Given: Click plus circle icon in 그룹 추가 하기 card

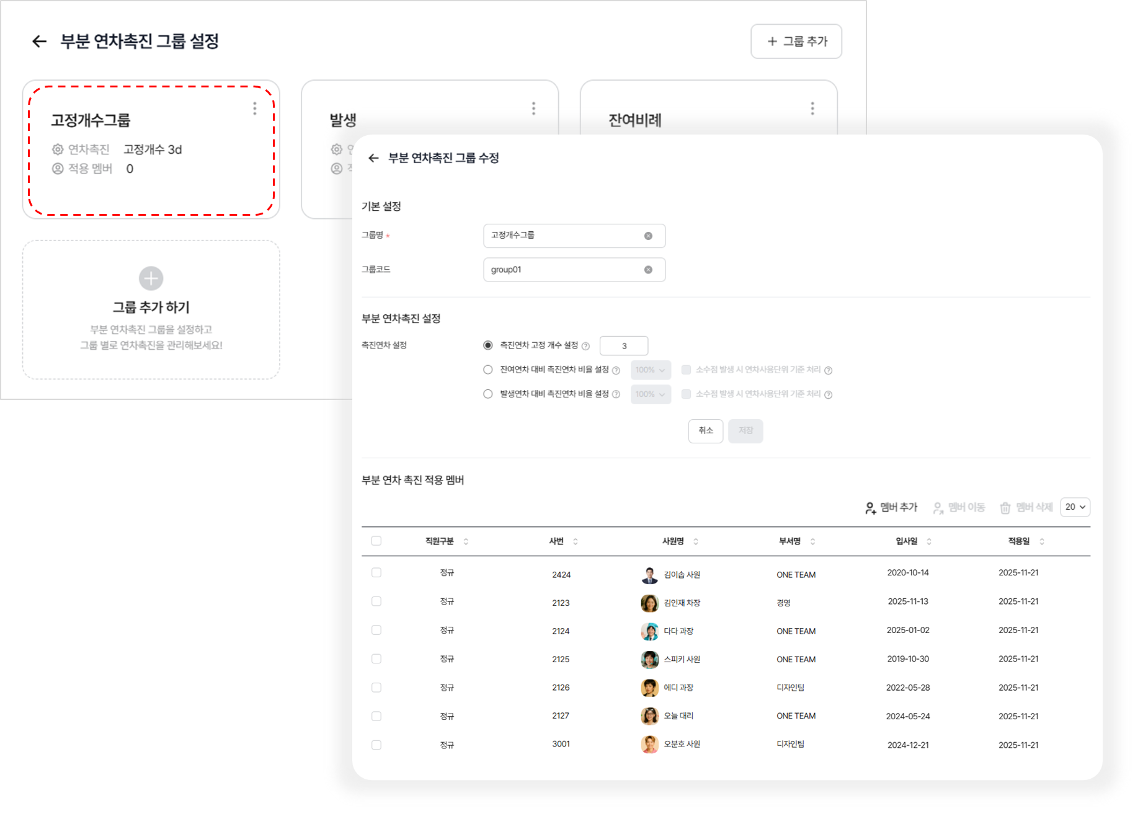Looking at the screenshot, I should pyautogui.click(x=151, y=278).
